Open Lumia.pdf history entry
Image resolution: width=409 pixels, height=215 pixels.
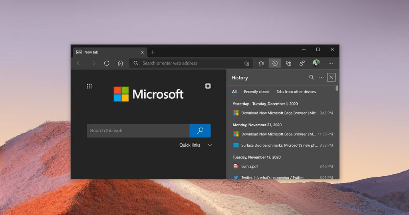pos(250,166)
